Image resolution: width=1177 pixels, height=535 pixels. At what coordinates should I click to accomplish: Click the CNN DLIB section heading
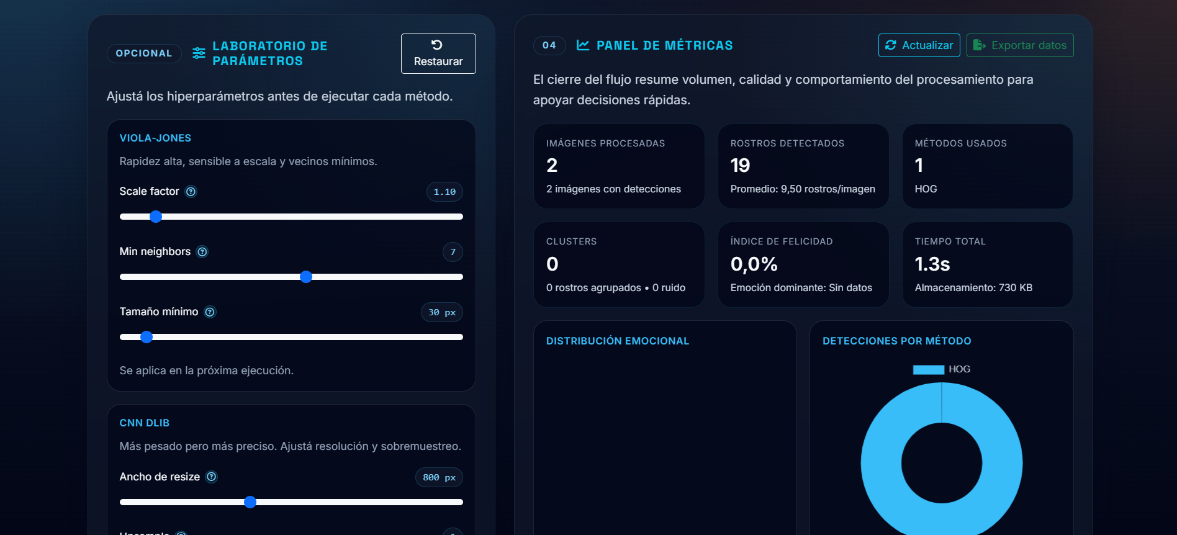tap(144, 423)
